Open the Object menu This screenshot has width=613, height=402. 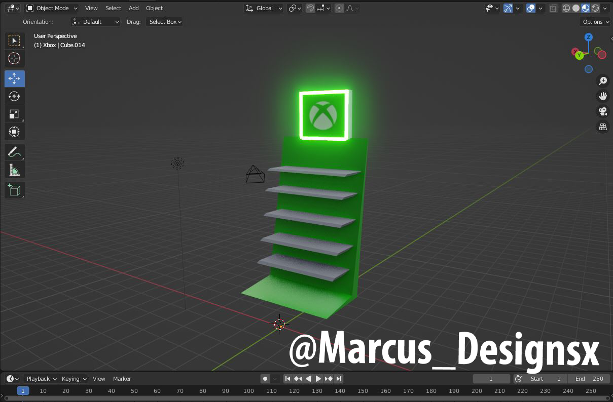click(x=154, y=8)
